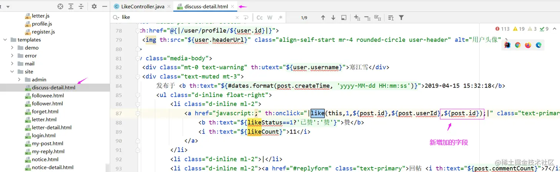Click the Expand All icon in project panel
The width and height of the screenshot is (560, 172).
(71, 6)
